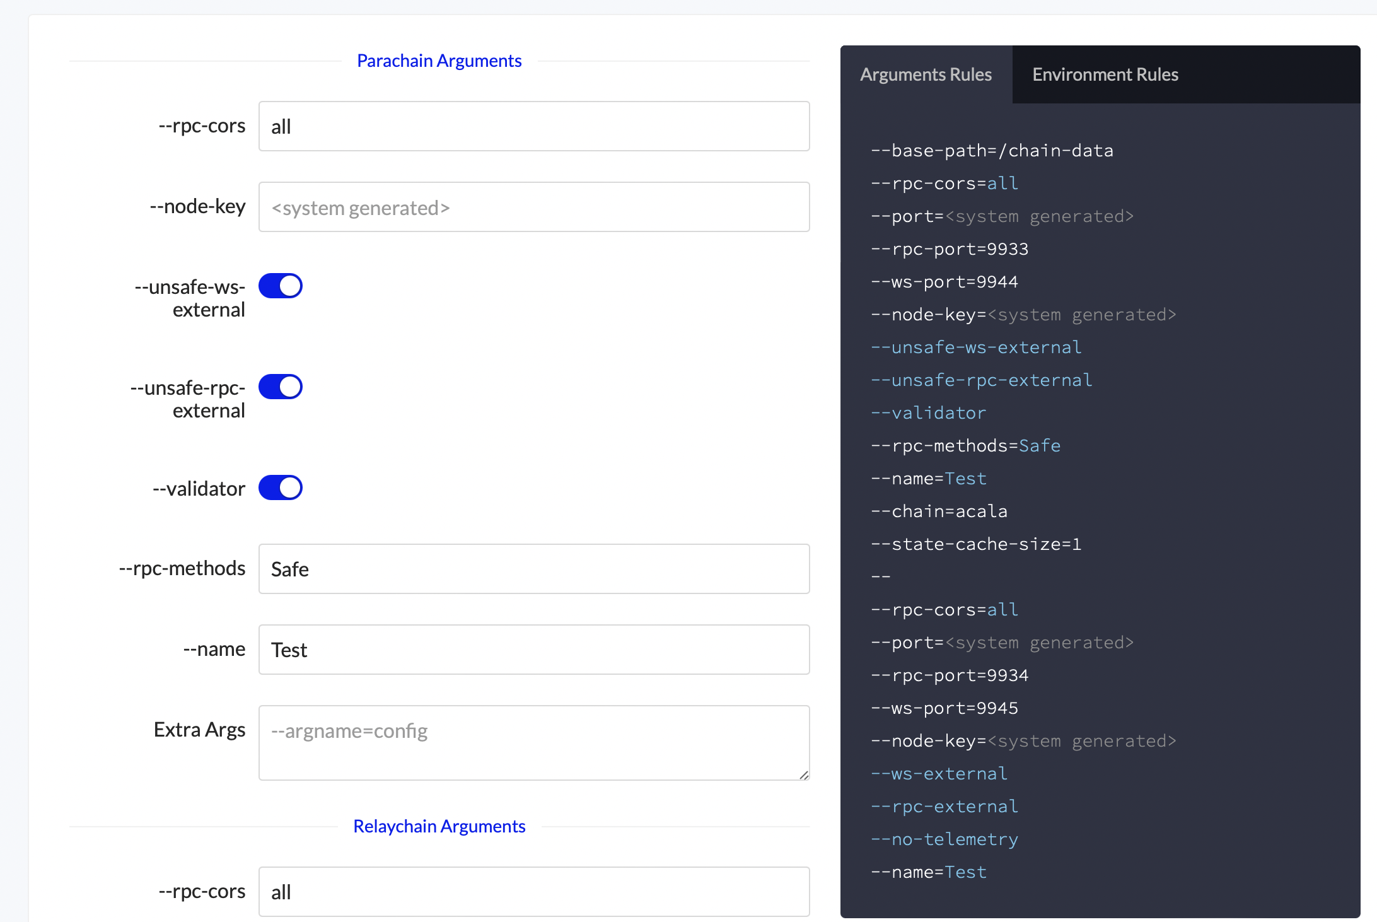
Task: Click the --base-path=/chain-data rule line
Action: [991, 151]
